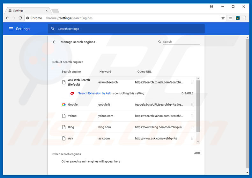Open more actions for Ask Web Search
Viewport: 252px width, 178px height.
point(192,82)
